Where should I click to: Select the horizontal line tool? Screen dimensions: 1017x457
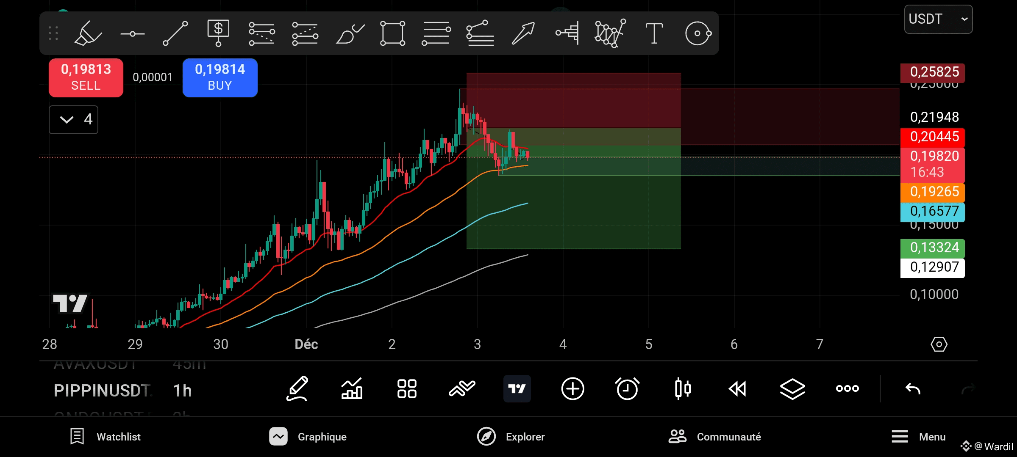132,33
